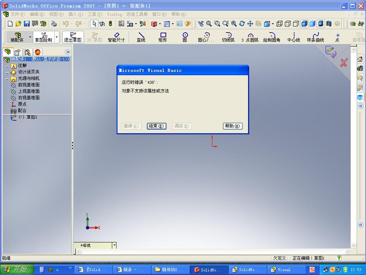Click the Sketch (草图绘制) toolbar button
The width and height of the screenshot is (366, 275).
click(x=43, y=37)
